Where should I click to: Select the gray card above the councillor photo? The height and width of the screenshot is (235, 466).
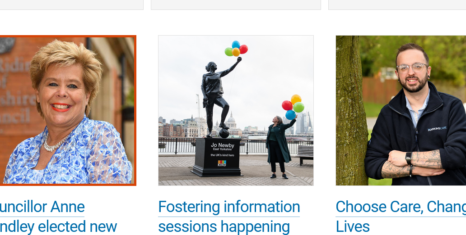72,5
